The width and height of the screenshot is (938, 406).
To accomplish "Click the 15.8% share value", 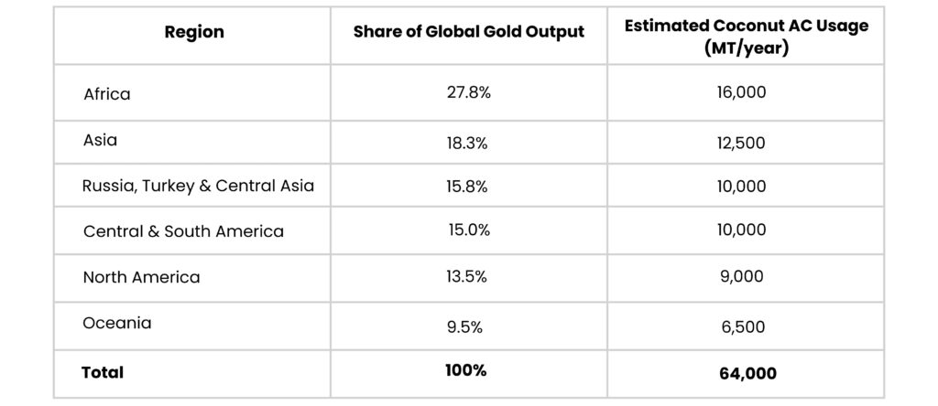I will (469, 187).
